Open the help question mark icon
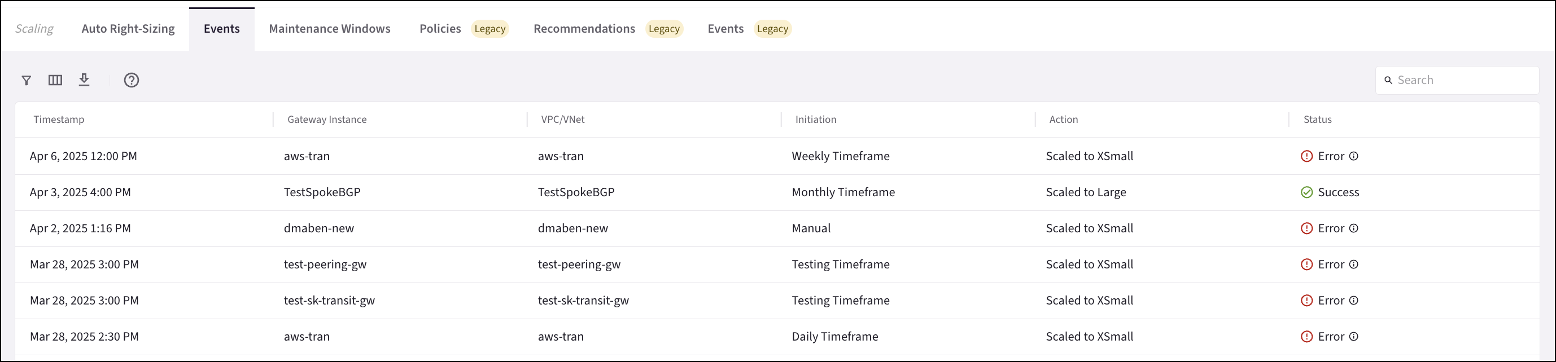Image resolution: width=1556 pixels, height=362 pixels. click(131, 80)
